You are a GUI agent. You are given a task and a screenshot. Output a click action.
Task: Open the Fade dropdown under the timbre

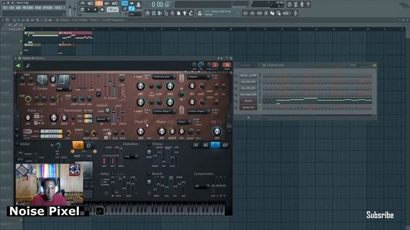63,89
